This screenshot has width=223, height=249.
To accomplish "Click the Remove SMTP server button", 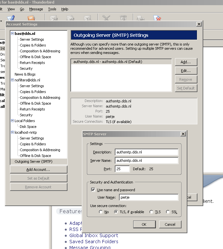I will [186, 79].
